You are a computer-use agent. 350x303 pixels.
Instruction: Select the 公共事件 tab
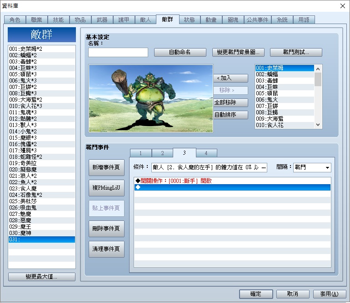[x=257, y=20]
